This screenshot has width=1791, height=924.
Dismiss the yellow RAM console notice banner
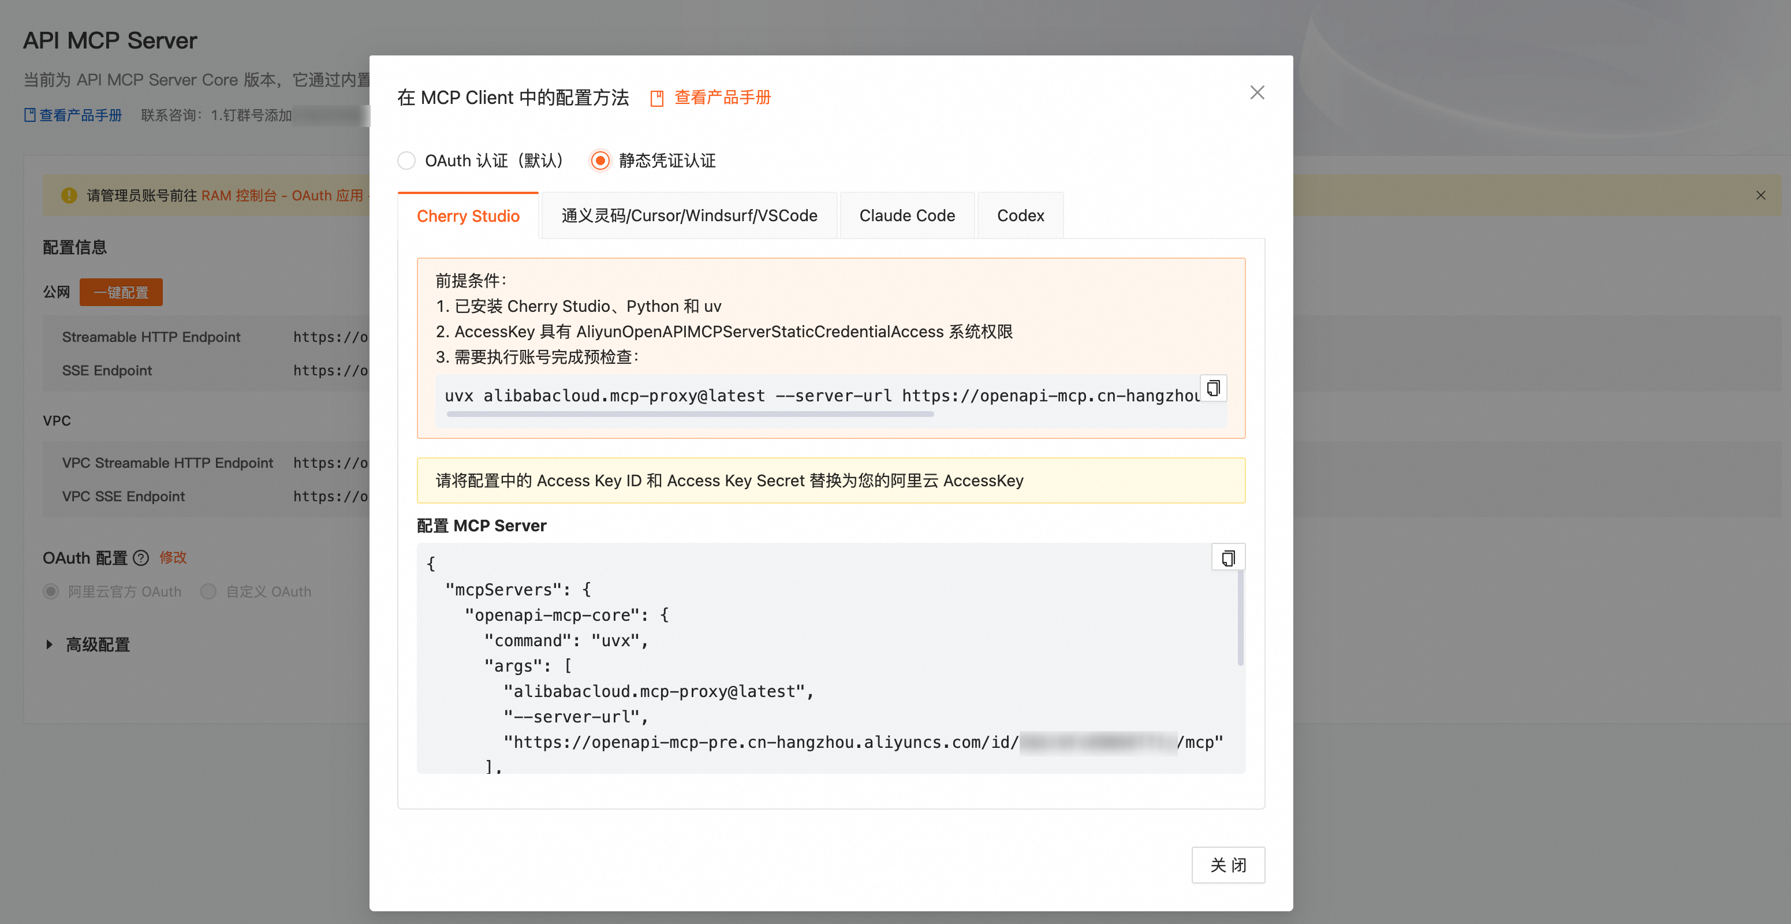(x=1760, y=195)
